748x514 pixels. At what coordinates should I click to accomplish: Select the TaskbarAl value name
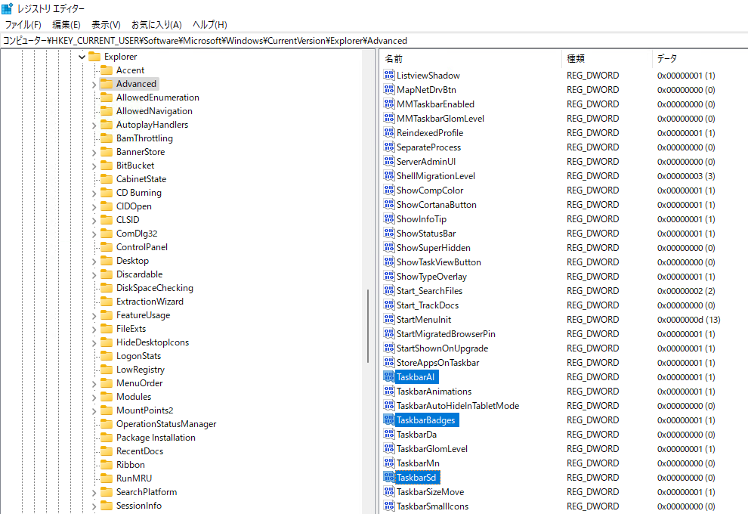[x=416, y=377]
